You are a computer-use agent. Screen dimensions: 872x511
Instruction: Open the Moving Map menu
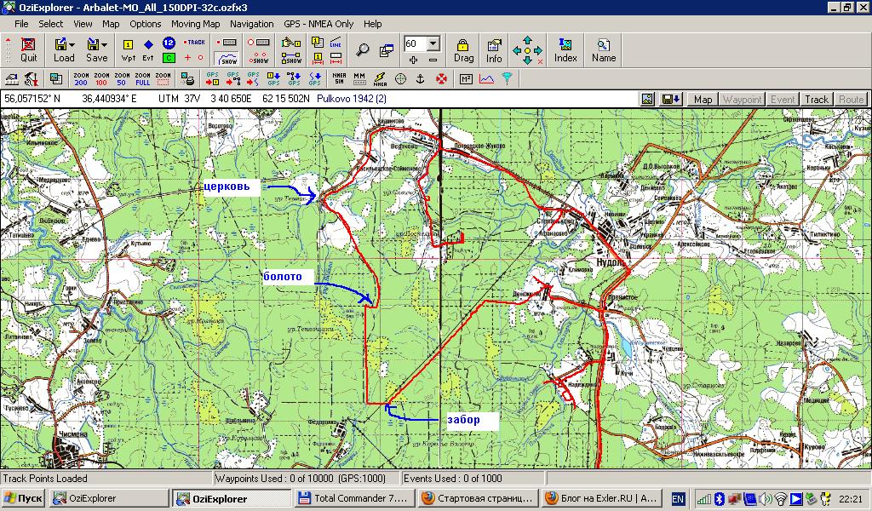click(x=195, y=24)
